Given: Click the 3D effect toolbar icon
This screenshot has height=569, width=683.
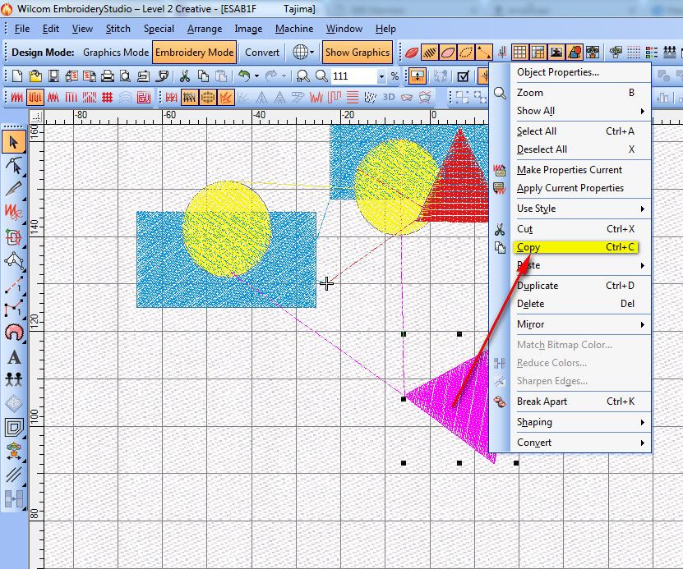Looking at the screenshot, I should [389, 97].
